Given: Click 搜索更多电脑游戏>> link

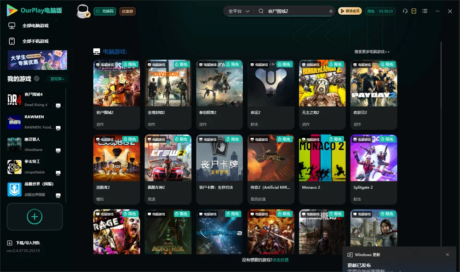Looking at the screenshot, I should pos(372,51).
